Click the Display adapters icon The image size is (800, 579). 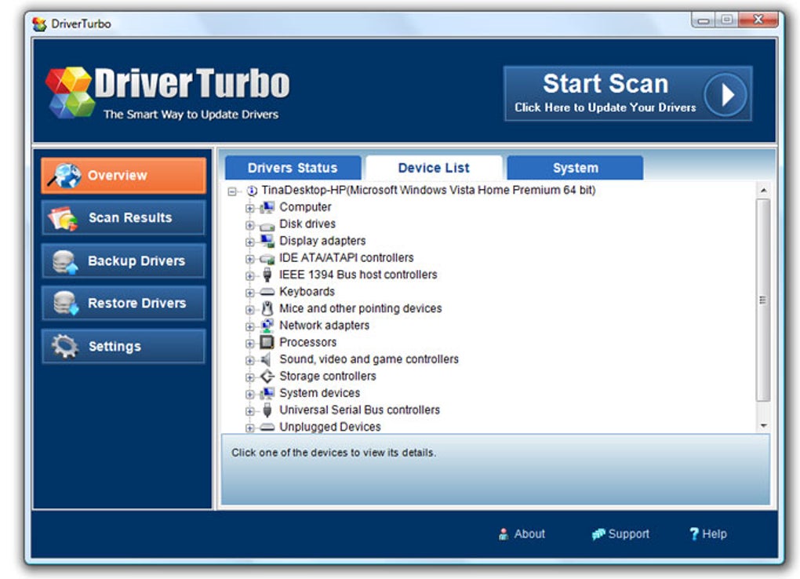point(267,241)
